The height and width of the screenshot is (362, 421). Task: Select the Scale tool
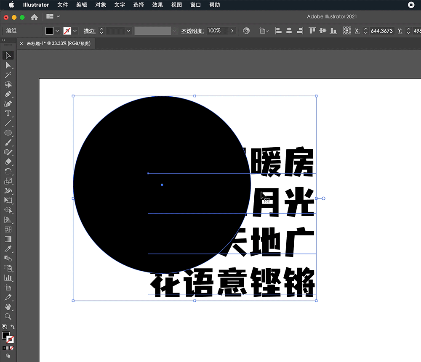tap(8, 181)
